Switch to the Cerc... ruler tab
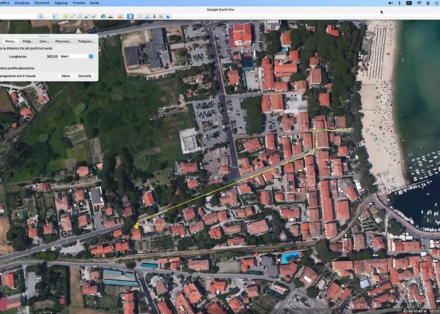 tap(45, 41)
